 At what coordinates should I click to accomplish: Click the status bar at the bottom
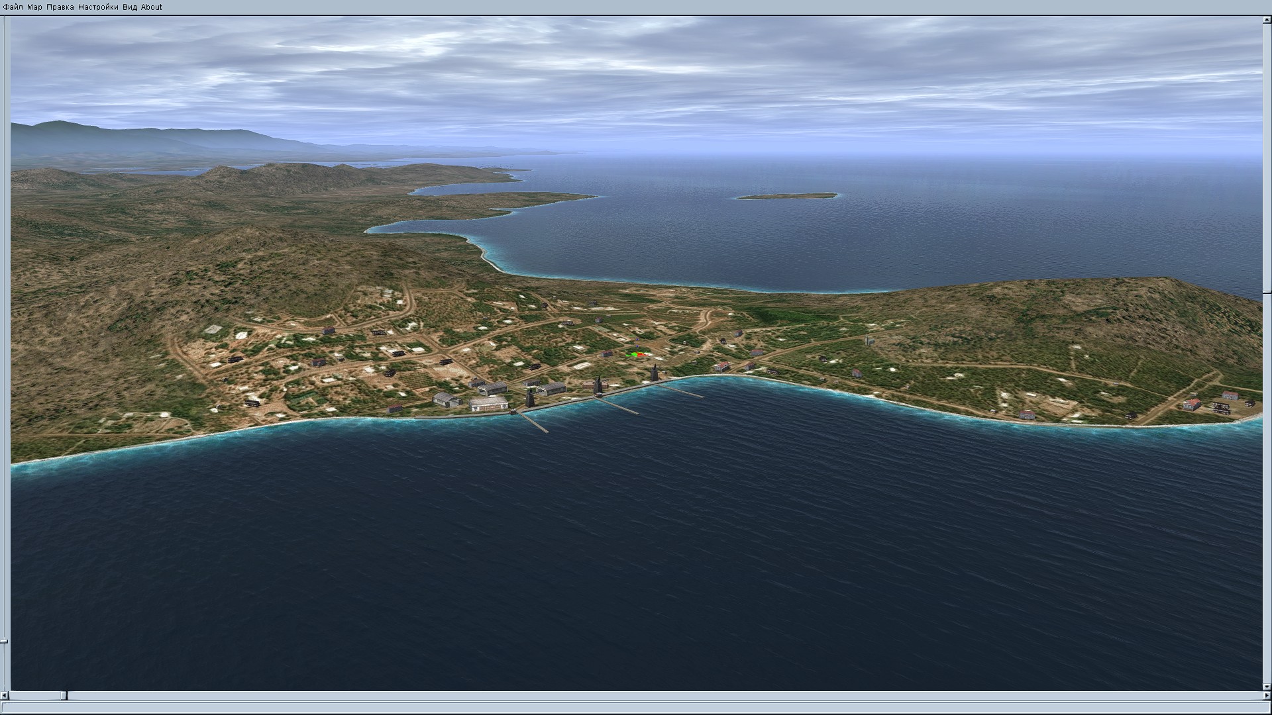[x=636, y=708]
